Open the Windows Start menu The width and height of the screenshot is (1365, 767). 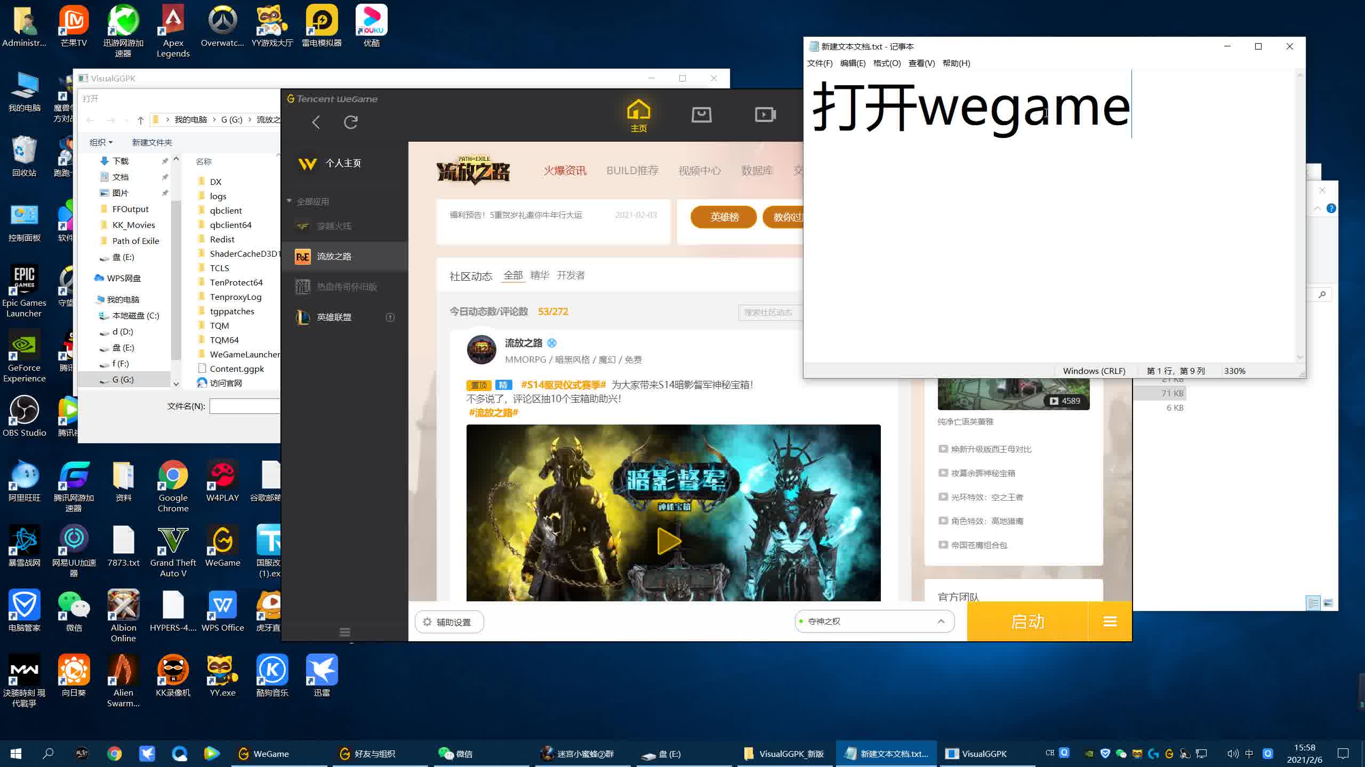coord(16,754)
